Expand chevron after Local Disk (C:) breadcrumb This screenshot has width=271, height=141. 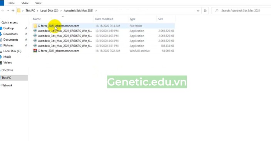pyautogui.click(x=61, y=11)
